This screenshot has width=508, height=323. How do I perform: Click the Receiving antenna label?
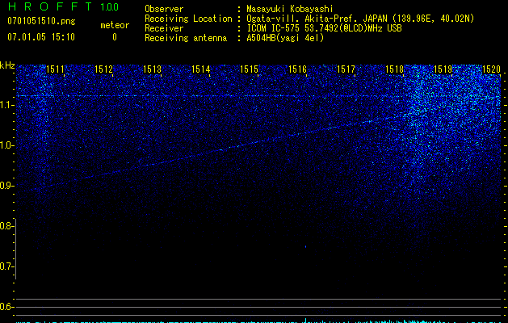(x=186, y=38)
